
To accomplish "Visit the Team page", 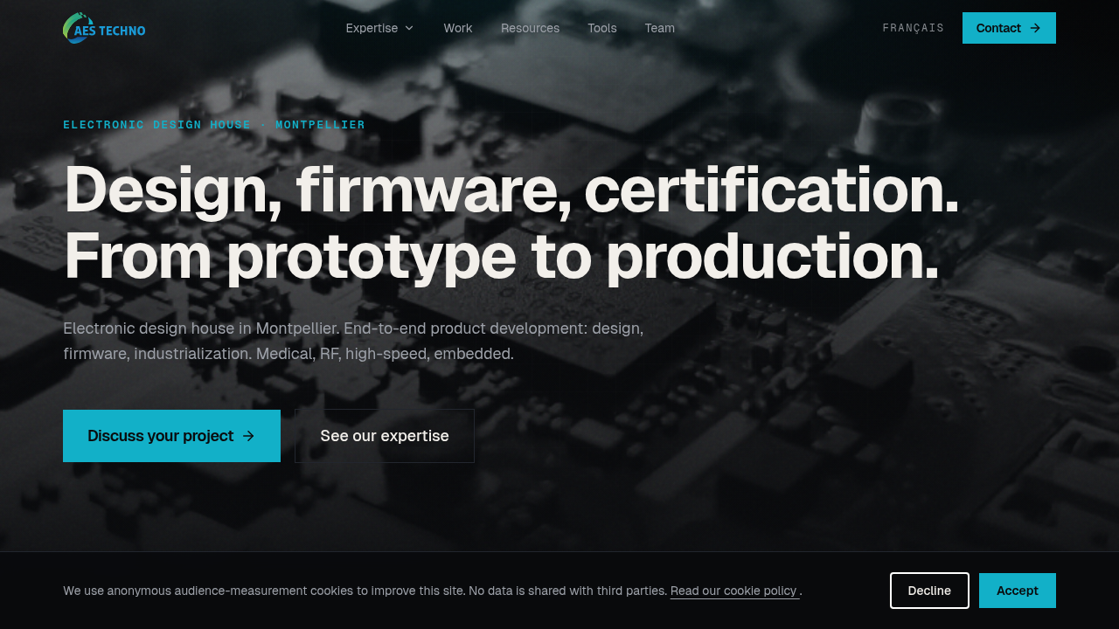I will click(660, 28).
